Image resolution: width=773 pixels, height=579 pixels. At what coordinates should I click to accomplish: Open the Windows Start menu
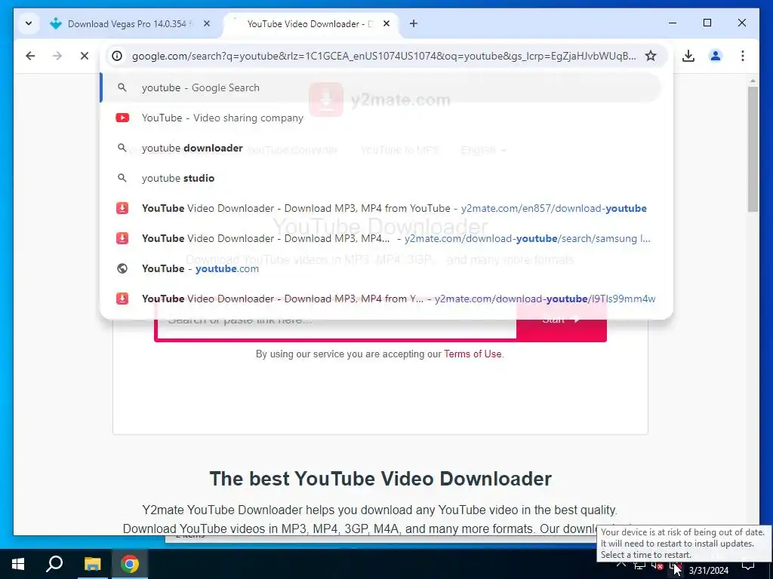pyautogui.click(x=18, y=564)
